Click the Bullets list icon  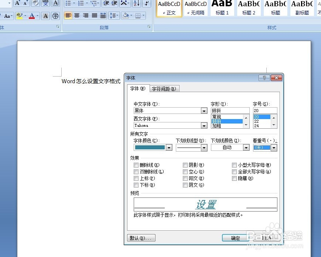[x=68, y=3]
